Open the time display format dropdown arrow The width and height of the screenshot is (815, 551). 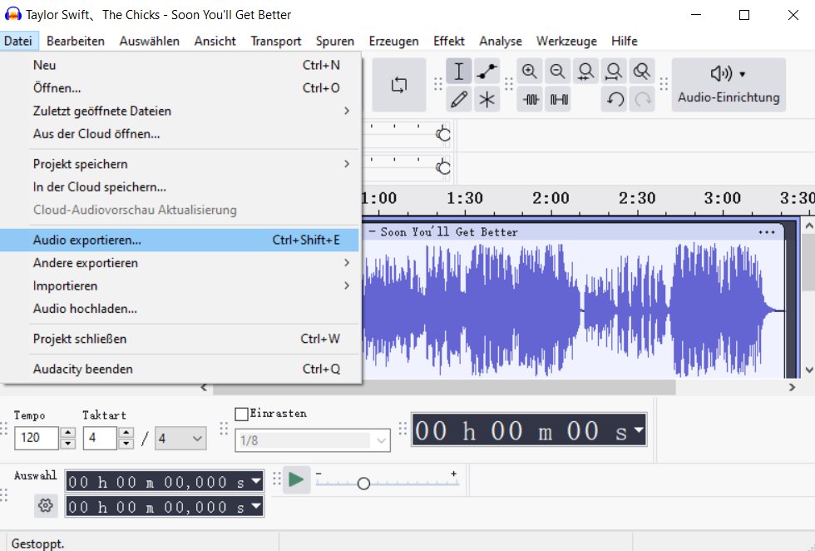click(639, 429)
